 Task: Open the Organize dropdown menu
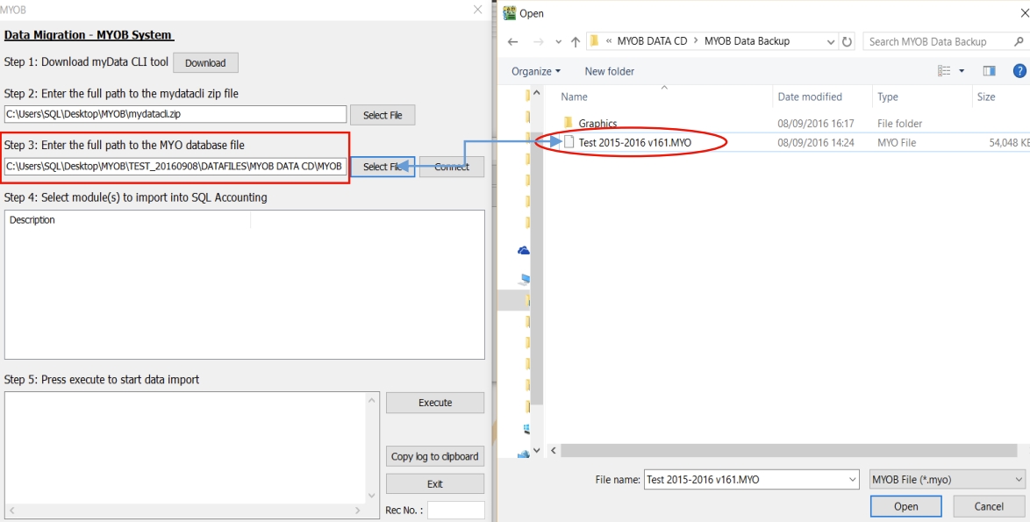click(x=535, y=71)
